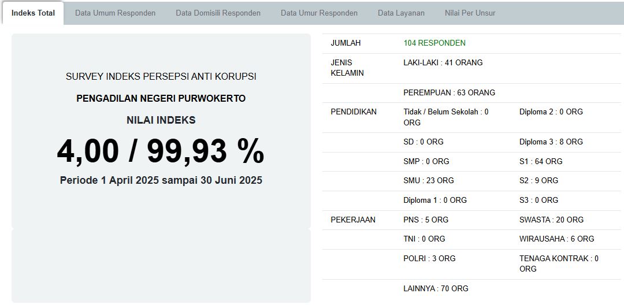Viewport: 624px width, 308px height.
Task: Select the PENGADILAN NEGERI PURWOKERTO heading
Action: [161, 98]
